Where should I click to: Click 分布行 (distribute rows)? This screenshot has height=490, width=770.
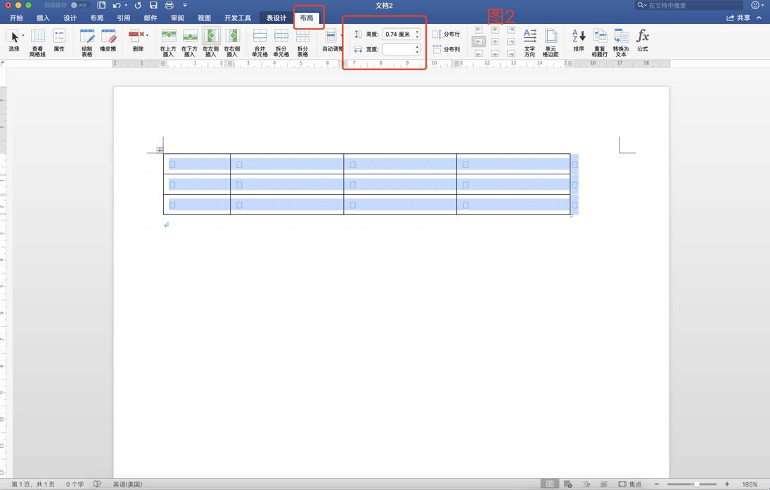[x=447, y=34]
